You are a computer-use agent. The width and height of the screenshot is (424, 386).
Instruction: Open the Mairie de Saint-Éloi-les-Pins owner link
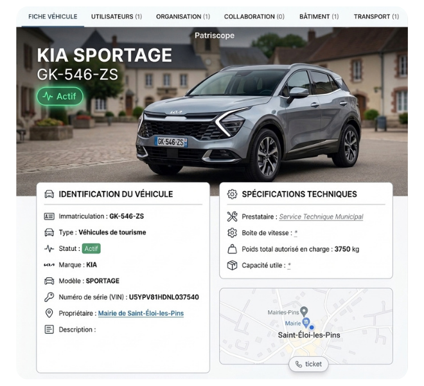pyautogui.click(x=141, y=313)
